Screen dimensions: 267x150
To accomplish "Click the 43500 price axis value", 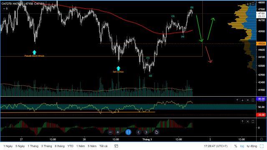I will [261, 66].
